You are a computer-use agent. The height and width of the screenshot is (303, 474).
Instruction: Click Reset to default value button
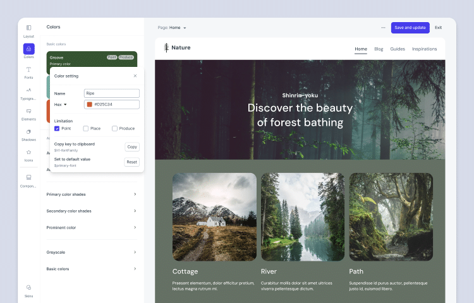[132, 162]
